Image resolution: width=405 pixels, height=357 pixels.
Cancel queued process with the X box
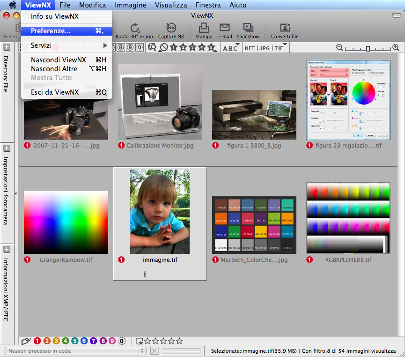coord(155,351)
